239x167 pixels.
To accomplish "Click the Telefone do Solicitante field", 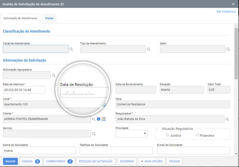I will pyautogui.click(x=116, y=150).
